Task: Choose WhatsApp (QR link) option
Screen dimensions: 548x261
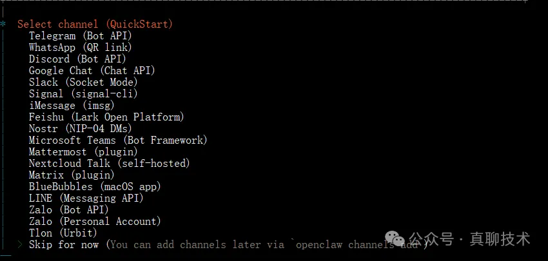Action: coord(81,48)
